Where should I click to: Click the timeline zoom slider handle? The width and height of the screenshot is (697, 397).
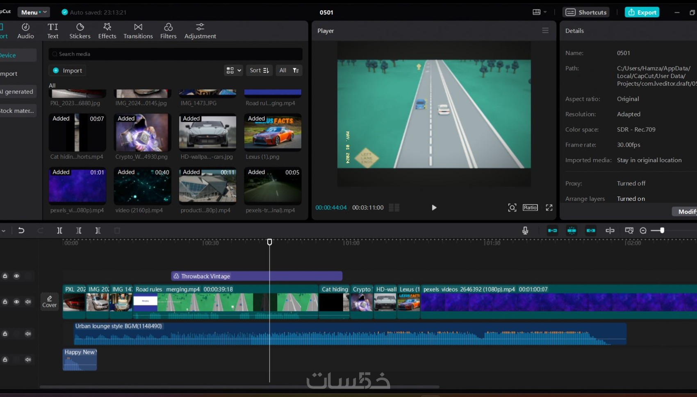pos(662,230)
